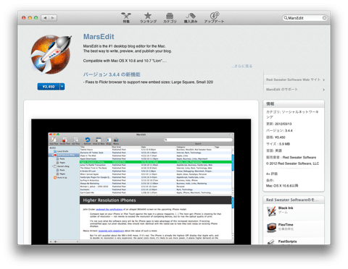The image size is (348, 269).
Task: Click the Black Ink app icon
Action: coord(271,211)
